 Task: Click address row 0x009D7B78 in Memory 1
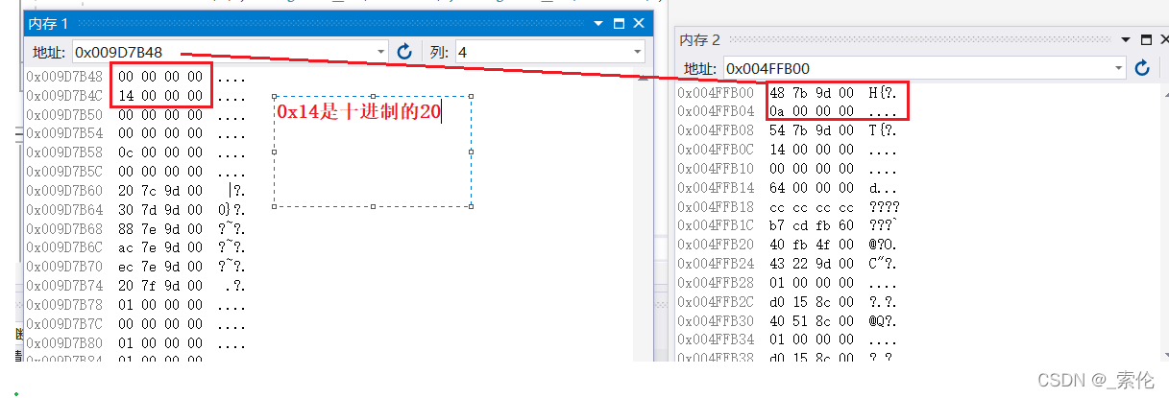click(x=136, y=304)
